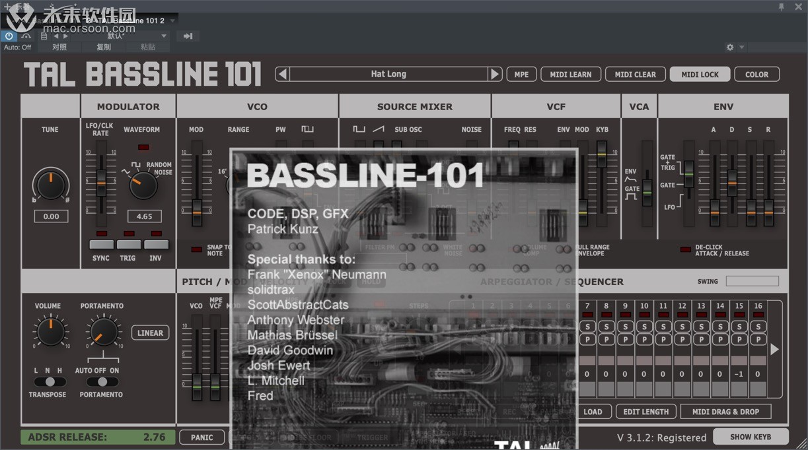This screenshot has height=450, width=808.
Task: Click the TUNE value field showing 0.00
Action: [x=51, y=216]
